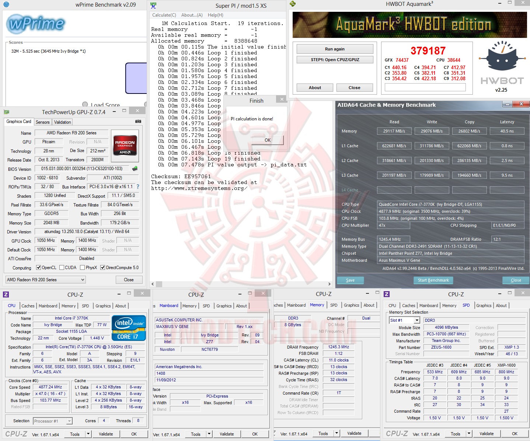Click the Close button in AIDA64 benchmark
Viewport: 530px width, 441px height.
(516, 280)
